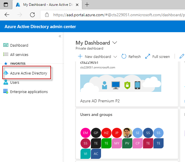185x162 pixels.
Task: Click the Users icon in favorites
Action: pyautogui.click(x=6, y=82)
